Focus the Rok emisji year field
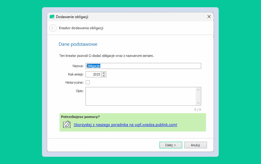The height and width of the screenshot is (164, 261). [x=93, y=74]
